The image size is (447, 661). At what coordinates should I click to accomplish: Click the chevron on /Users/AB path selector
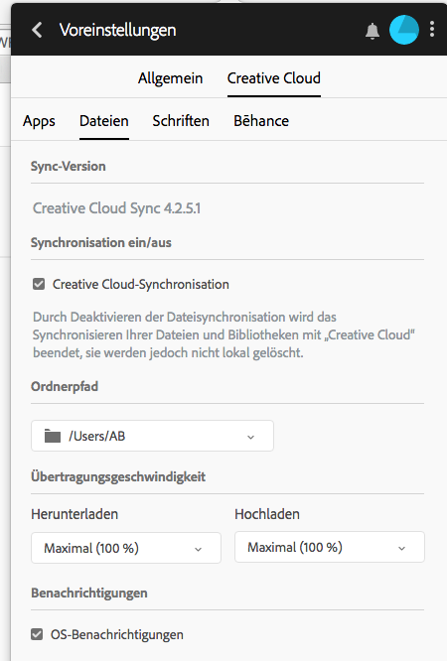coord(250,437)
